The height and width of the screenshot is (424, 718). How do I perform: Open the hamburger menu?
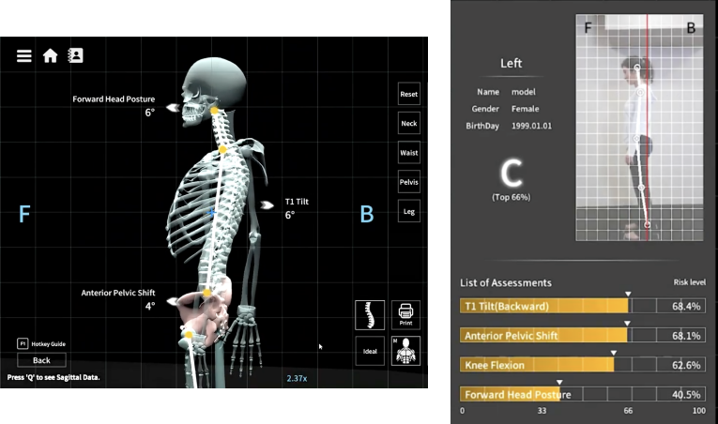click(x=24, y=55)
